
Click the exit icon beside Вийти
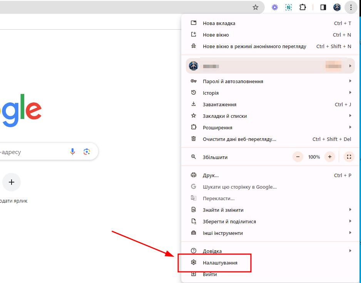tap(193, 274)
